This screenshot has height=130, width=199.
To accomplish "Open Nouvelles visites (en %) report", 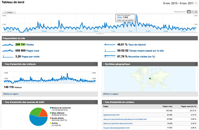I will pyautogui.click(x=142, y=57).
